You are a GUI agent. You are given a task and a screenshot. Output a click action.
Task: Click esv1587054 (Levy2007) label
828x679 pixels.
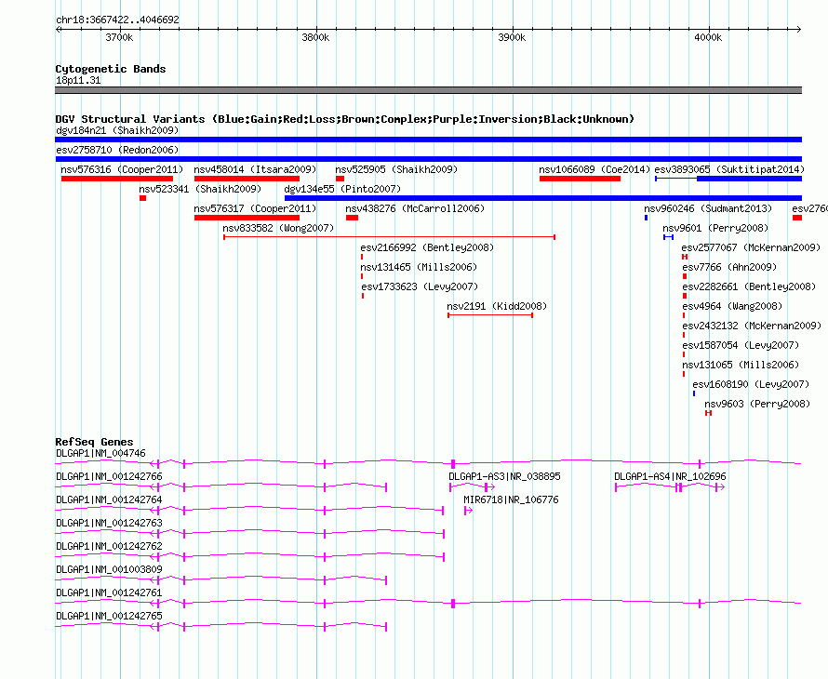click(741, 345)
